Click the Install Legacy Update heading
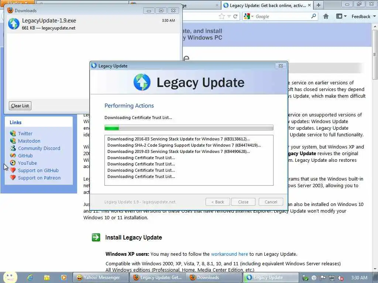The image size is (378, 283). [134, 237]
